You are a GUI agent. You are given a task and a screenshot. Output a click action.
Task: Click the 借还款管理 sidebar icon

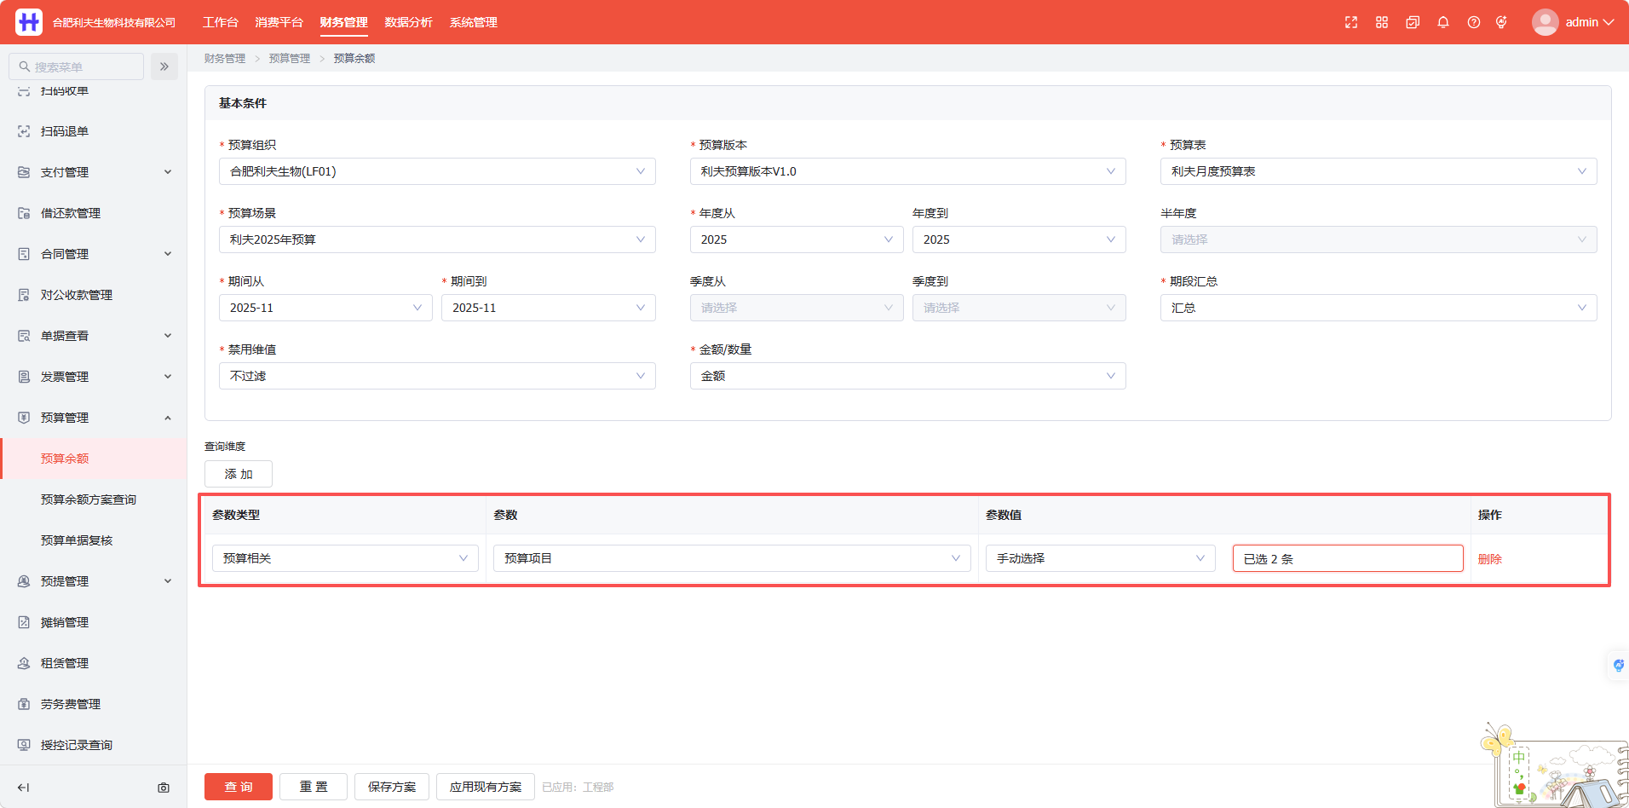tap(24, 213)
